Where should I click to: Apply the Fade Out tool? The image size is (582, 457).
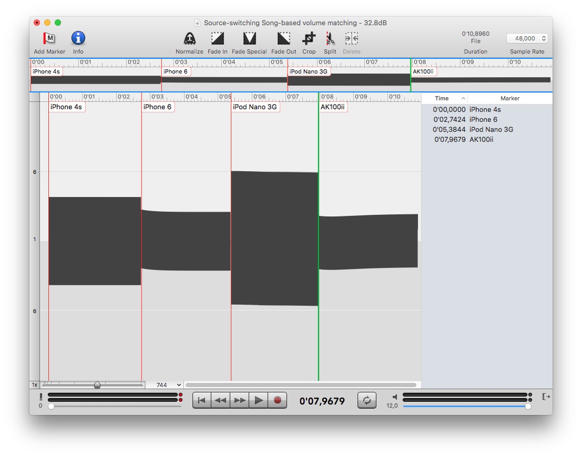pyautogui.click(x=283, y=38)
